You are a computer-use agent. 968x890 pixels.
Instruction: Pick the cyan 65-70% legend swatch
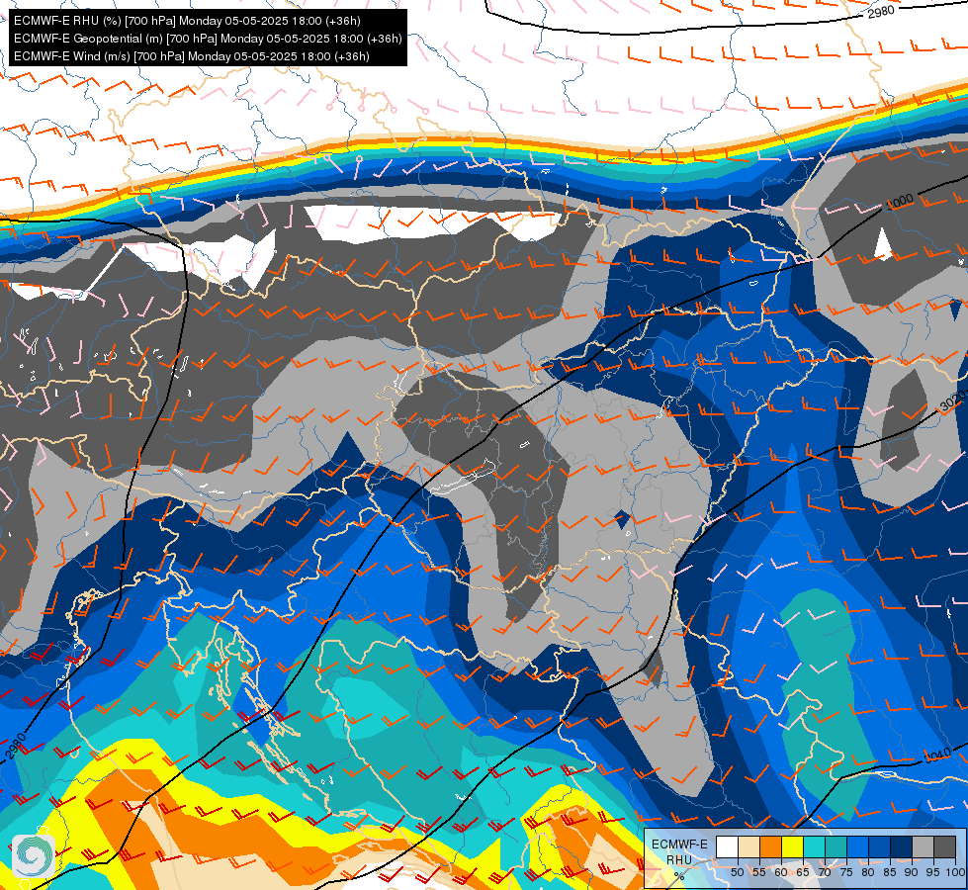click(815, 846)
